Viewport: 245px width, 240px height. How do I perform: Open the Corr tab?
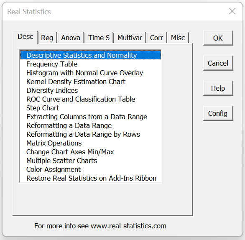click(156, 38)
